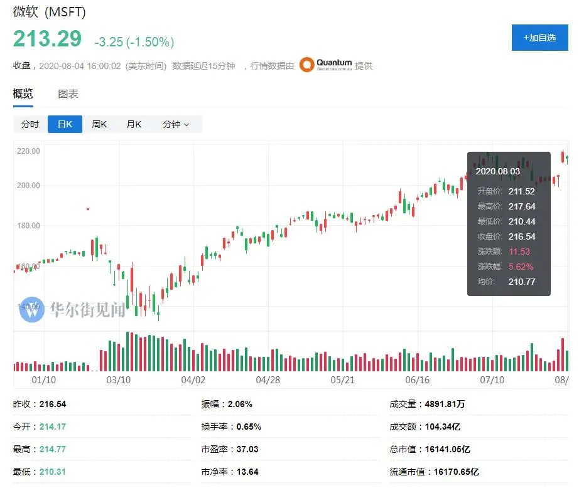
Task: Click the 昨收 216.54 value
Action: point(53,405)
